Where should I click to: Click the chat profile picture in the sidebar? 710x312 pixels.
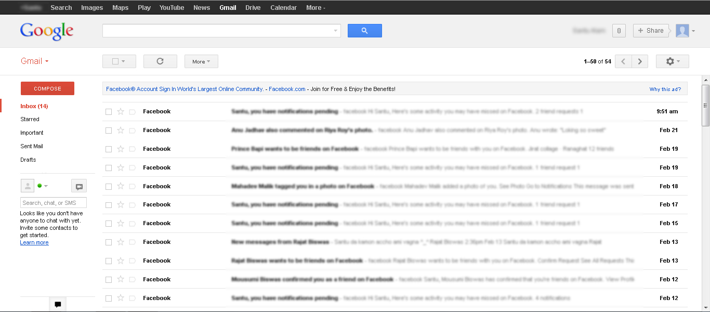click(x=27, y=186)
